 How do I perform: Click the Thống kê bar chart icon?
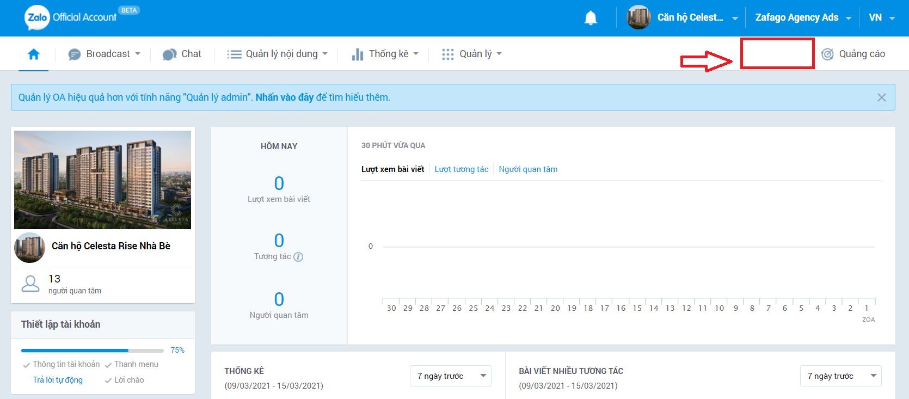tap(358, 54)
